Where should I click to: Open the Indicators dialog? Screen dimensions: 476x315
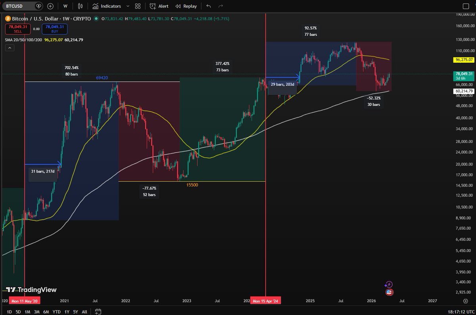coord(107,6)
